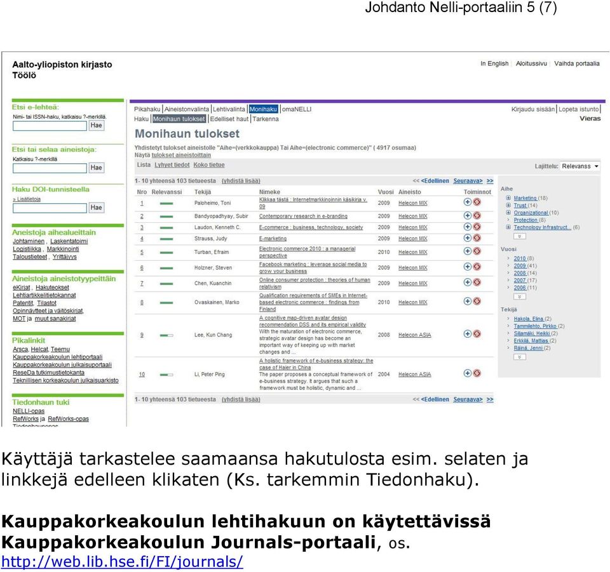This screenshot has width=610, height=572.
Task: Open SFX link for Turban, Efraim record
Action: click(477, 251)
